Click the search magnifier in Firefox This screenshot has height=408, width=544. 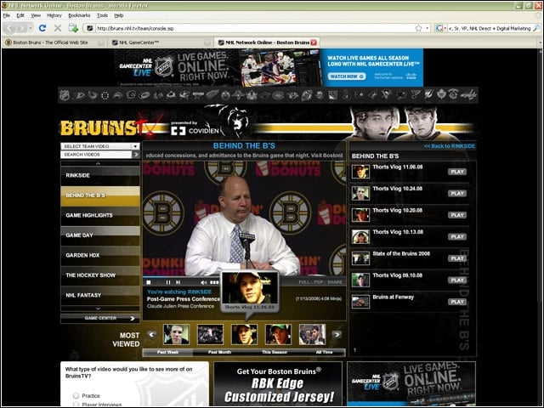536,28
